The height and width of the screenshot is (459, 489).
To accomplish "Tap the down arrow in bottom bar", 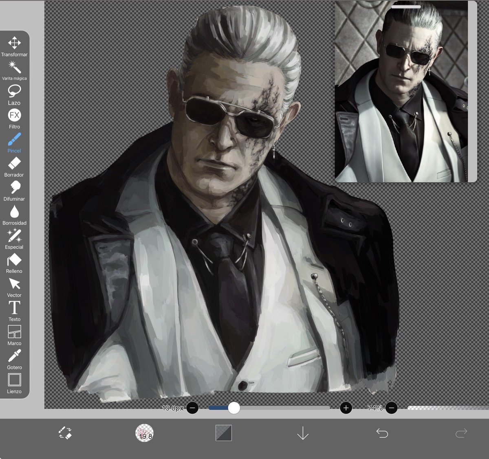I will pos(303,433).
